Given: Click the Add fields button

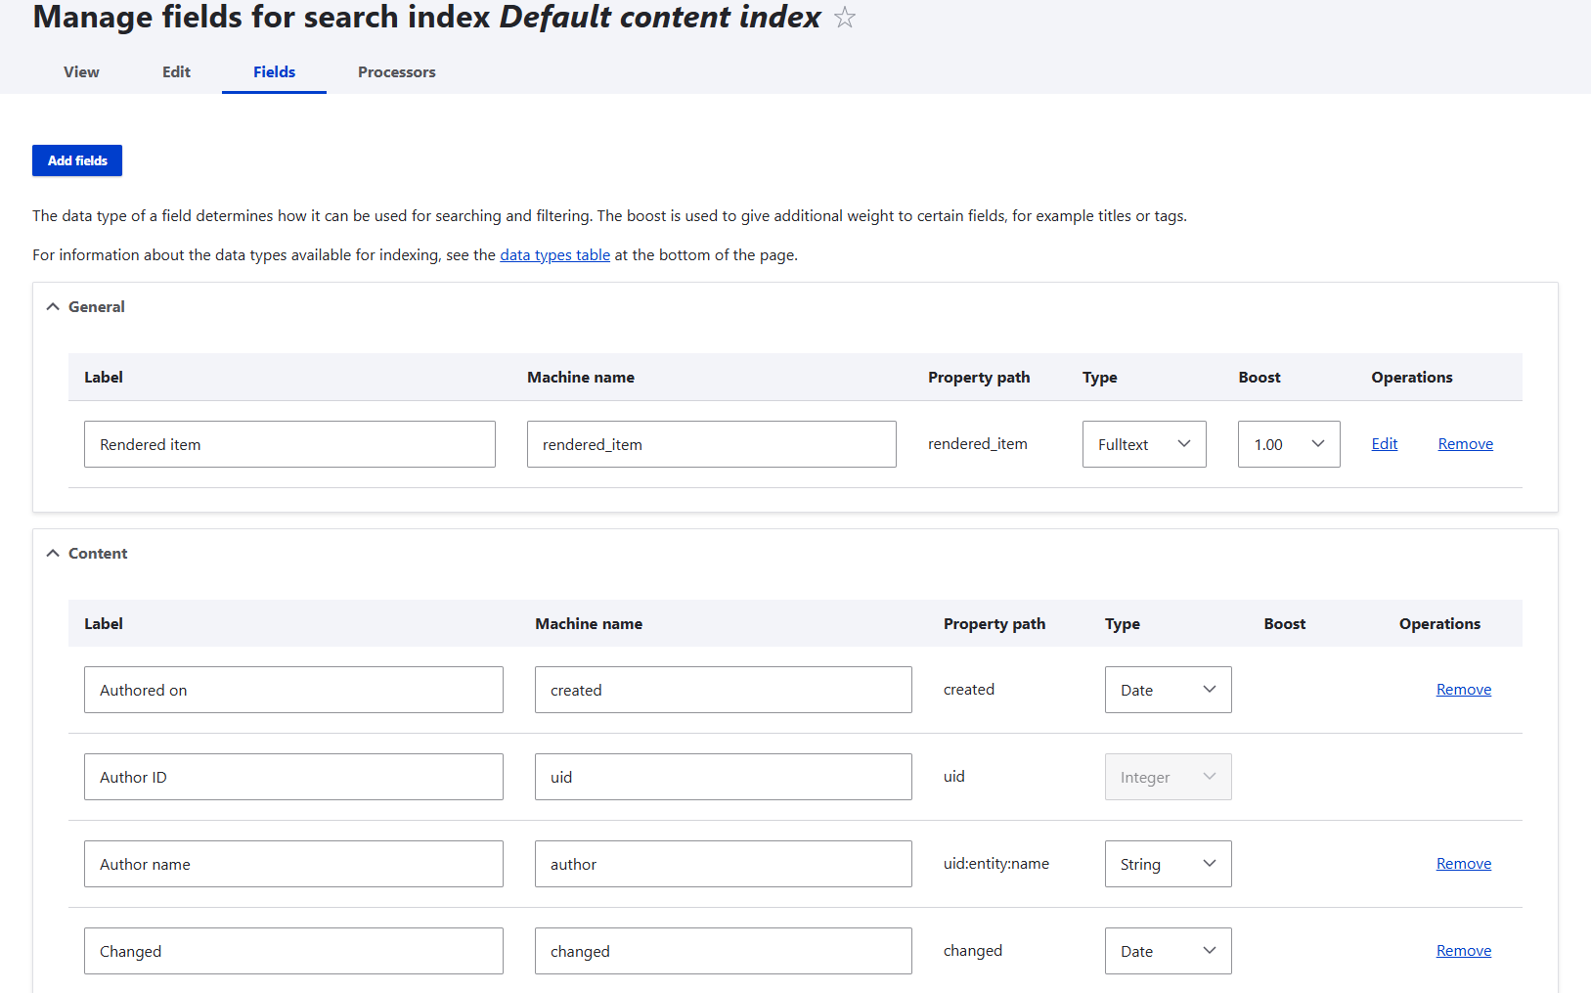Looking at the screenshot, I should [76, 159].
